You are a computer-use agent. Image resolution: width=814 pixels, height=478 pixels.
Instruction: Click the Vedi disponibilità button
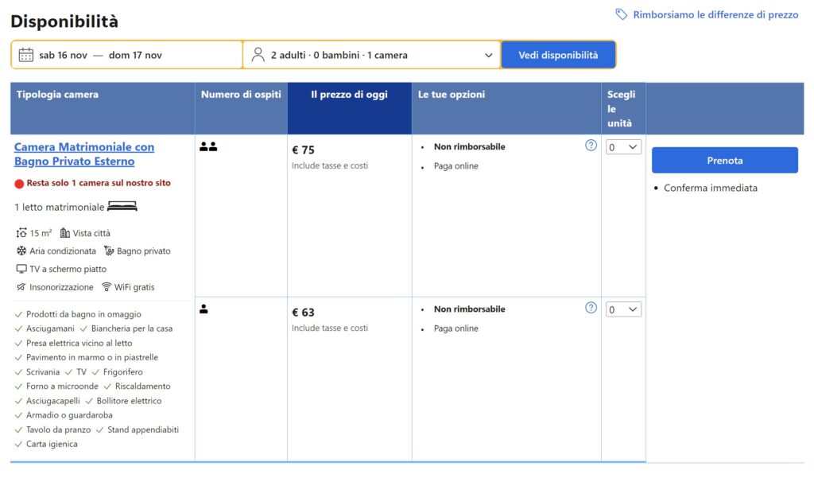[x=558, y=55]
